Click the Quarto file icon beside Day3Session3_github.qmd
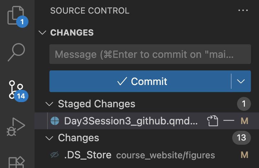The image size is (259, 168). [55, 121]
